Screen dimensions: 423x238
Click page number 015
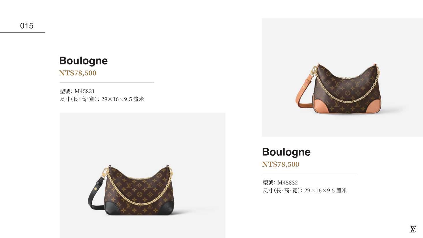click(x=27, y=26)
